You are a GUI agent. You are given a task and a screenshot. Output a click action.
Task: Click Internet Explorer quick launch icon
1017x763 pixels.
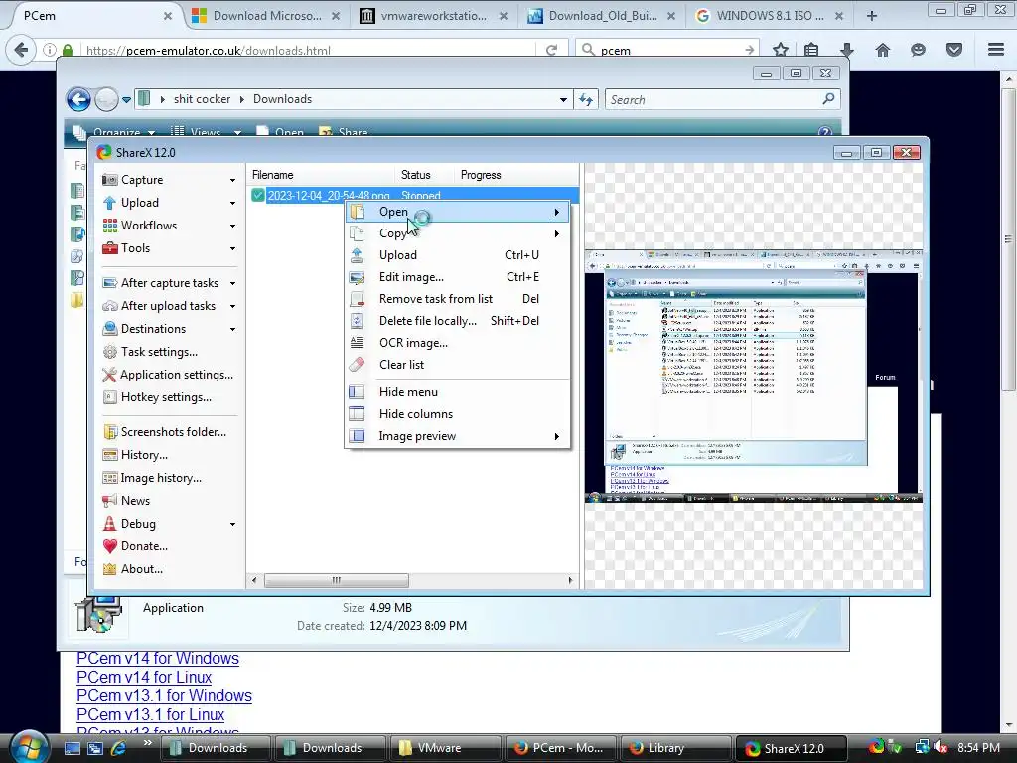[118, 748]
